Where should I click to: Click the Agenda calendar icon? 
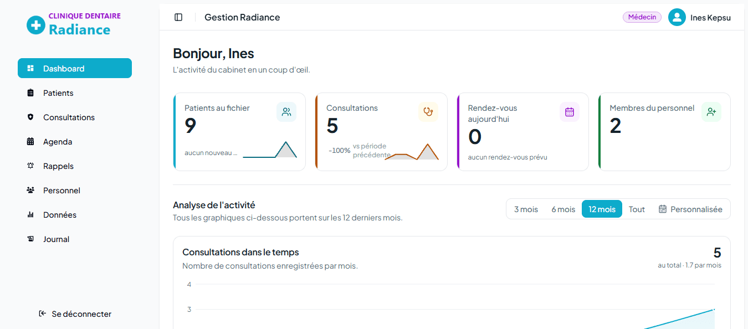click(x=30, y=141)
